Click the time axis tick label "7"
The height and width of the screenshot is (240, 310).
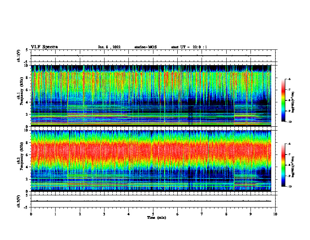[x=202, y=214]
